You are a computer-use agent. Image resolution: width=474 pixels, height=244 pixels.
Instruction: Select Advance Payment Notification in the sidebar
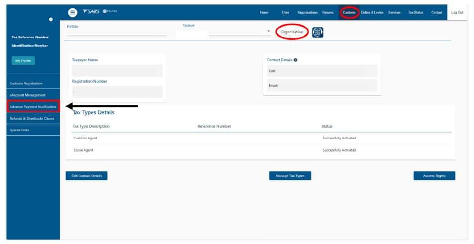(33, 107)
